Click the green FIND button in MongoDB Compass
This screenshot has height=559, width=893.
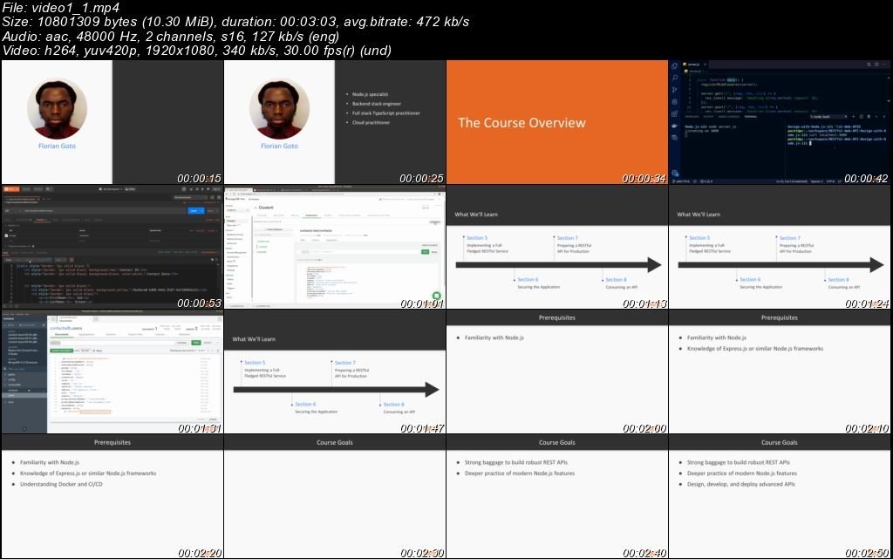click(195, 343)
